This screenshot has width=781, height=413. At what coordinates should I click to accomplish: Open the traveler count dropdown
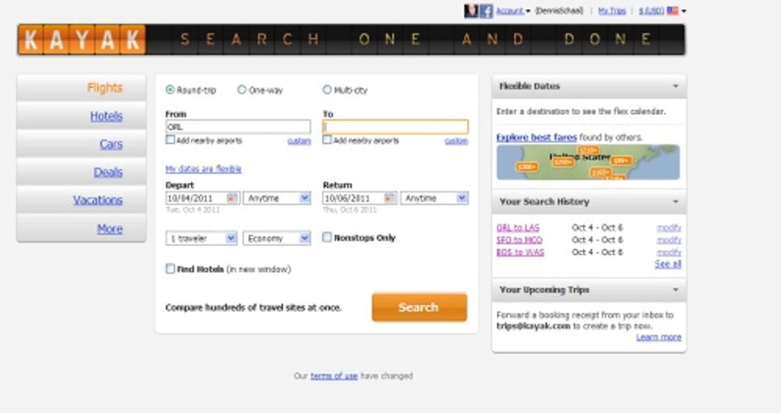click(202, 240)
